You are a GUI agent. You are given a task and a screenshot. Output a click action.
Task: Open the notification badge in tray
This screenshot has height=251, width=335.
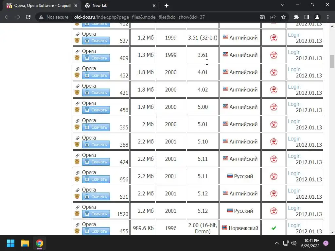click(326, 243)
